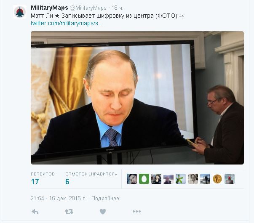This screenshot has height=223, width=254.
Task: Open the first liker's avatar with a woman's face
Action: click(132, 179)
